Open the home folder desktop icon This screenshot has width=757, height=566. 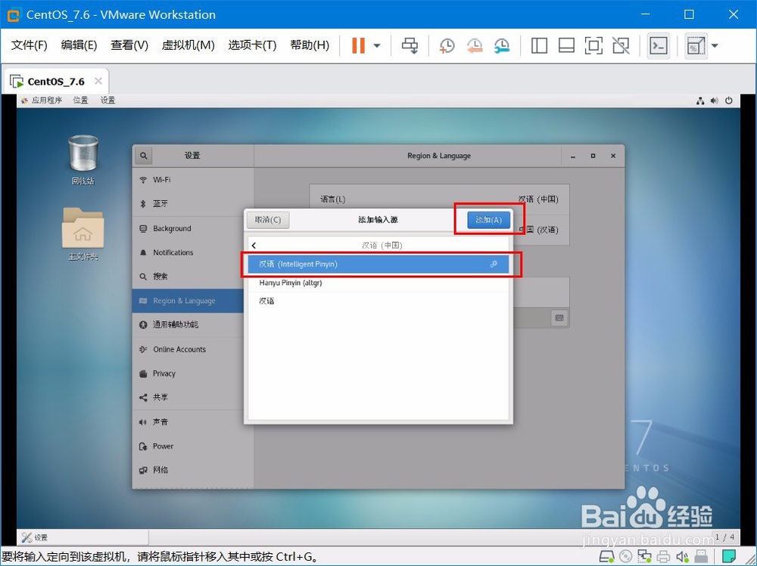[83, 234]
